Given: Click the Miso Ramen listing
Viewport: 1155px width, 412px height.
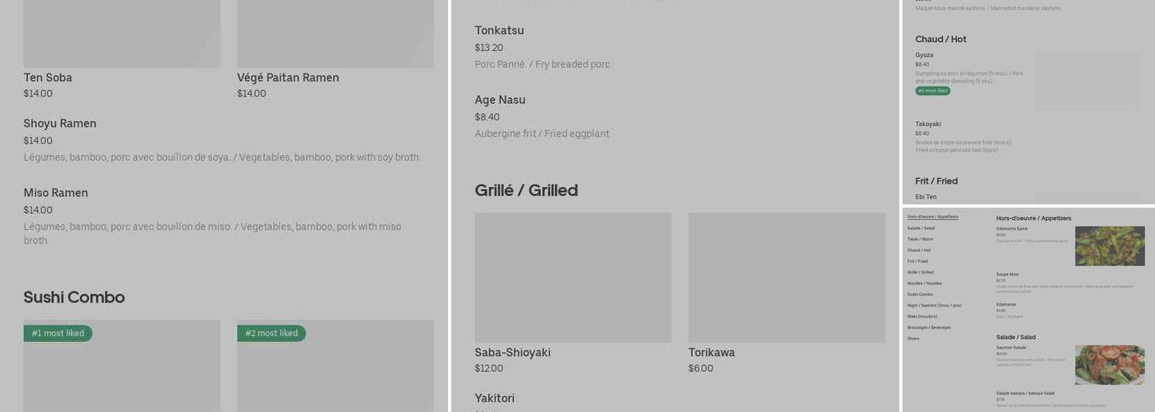Looking at the screenshot, I should coord(56,193).
